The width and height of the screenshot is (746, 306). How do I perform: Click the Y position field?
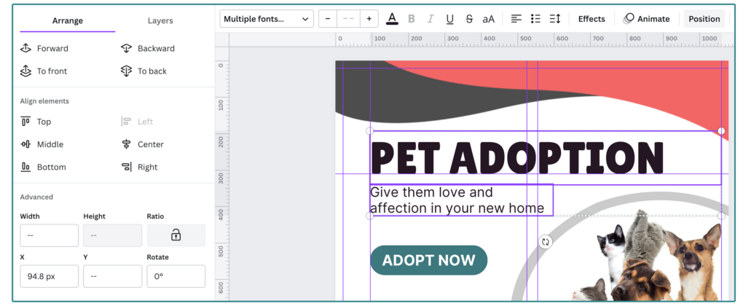pos(112,276)
